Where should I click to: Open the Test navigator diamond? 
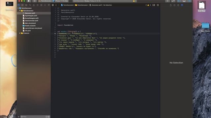coord(38,5)
